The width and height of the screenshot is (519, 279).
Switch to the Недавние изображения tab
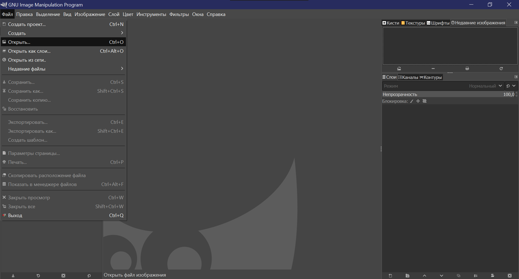478,23
